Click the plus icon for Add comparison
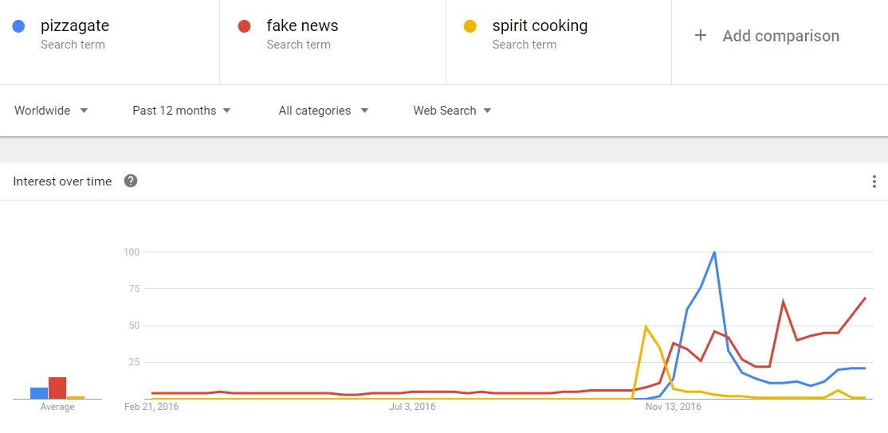This screenshot has width=888, height=433. tap(701, 36)
